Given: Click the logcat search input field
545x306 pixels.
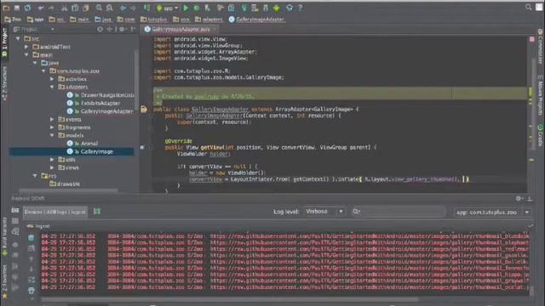Looking at the screenshot, I should point(399,212).
